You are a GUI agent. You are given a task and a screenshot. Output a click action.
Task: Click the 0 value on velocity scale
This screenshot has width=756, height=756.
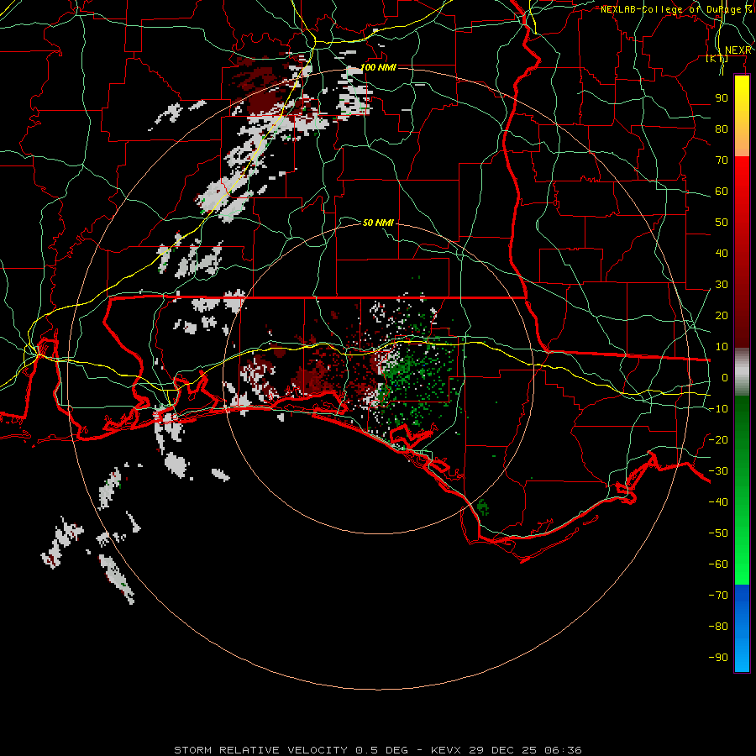(725, 377)
